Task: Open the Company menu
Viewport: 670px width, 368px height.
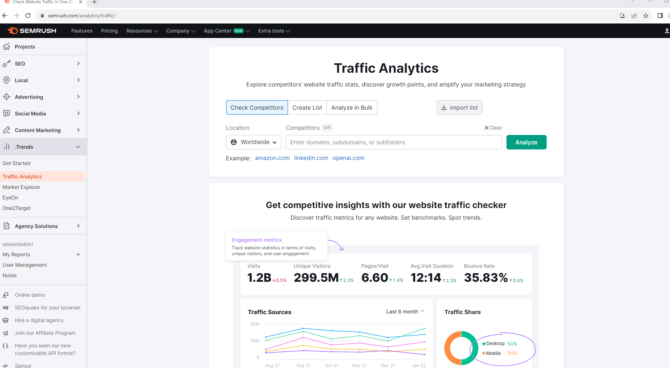Action: pyautogui.click(x=181, y=31)
